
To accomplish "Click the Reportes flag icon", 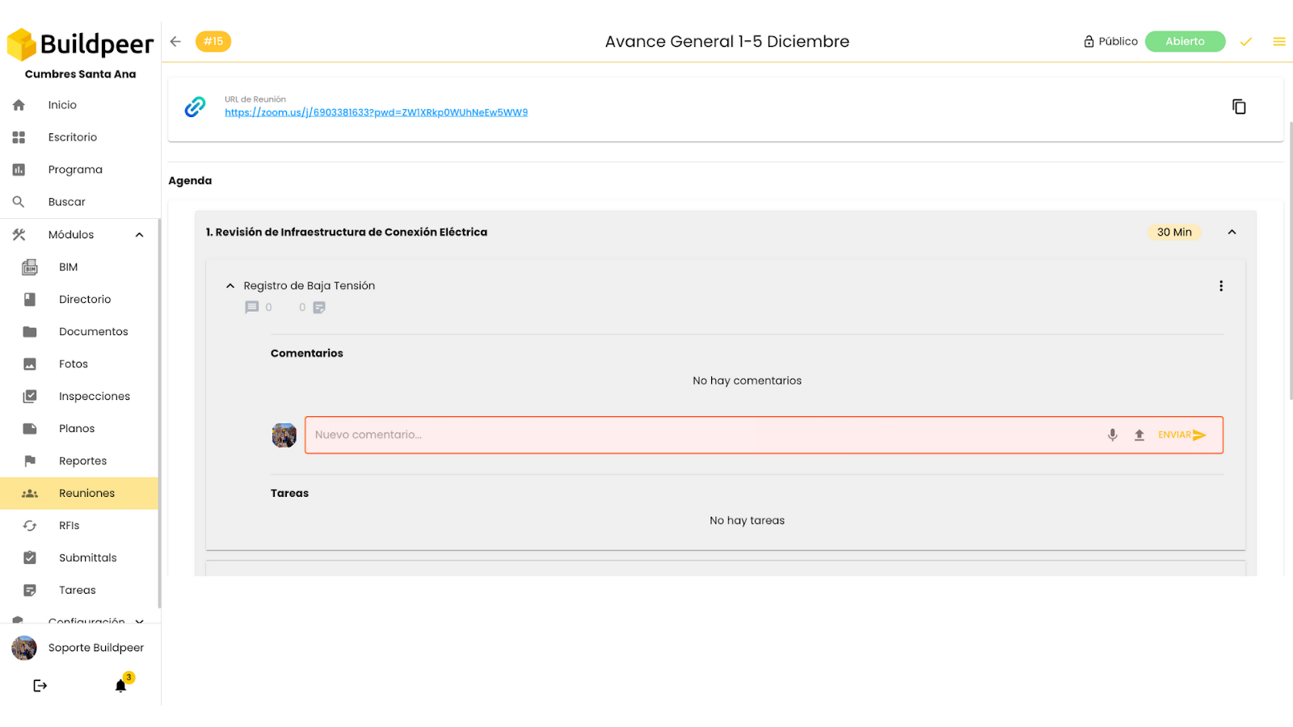I will pyautogui.click(x=30, y=460).
